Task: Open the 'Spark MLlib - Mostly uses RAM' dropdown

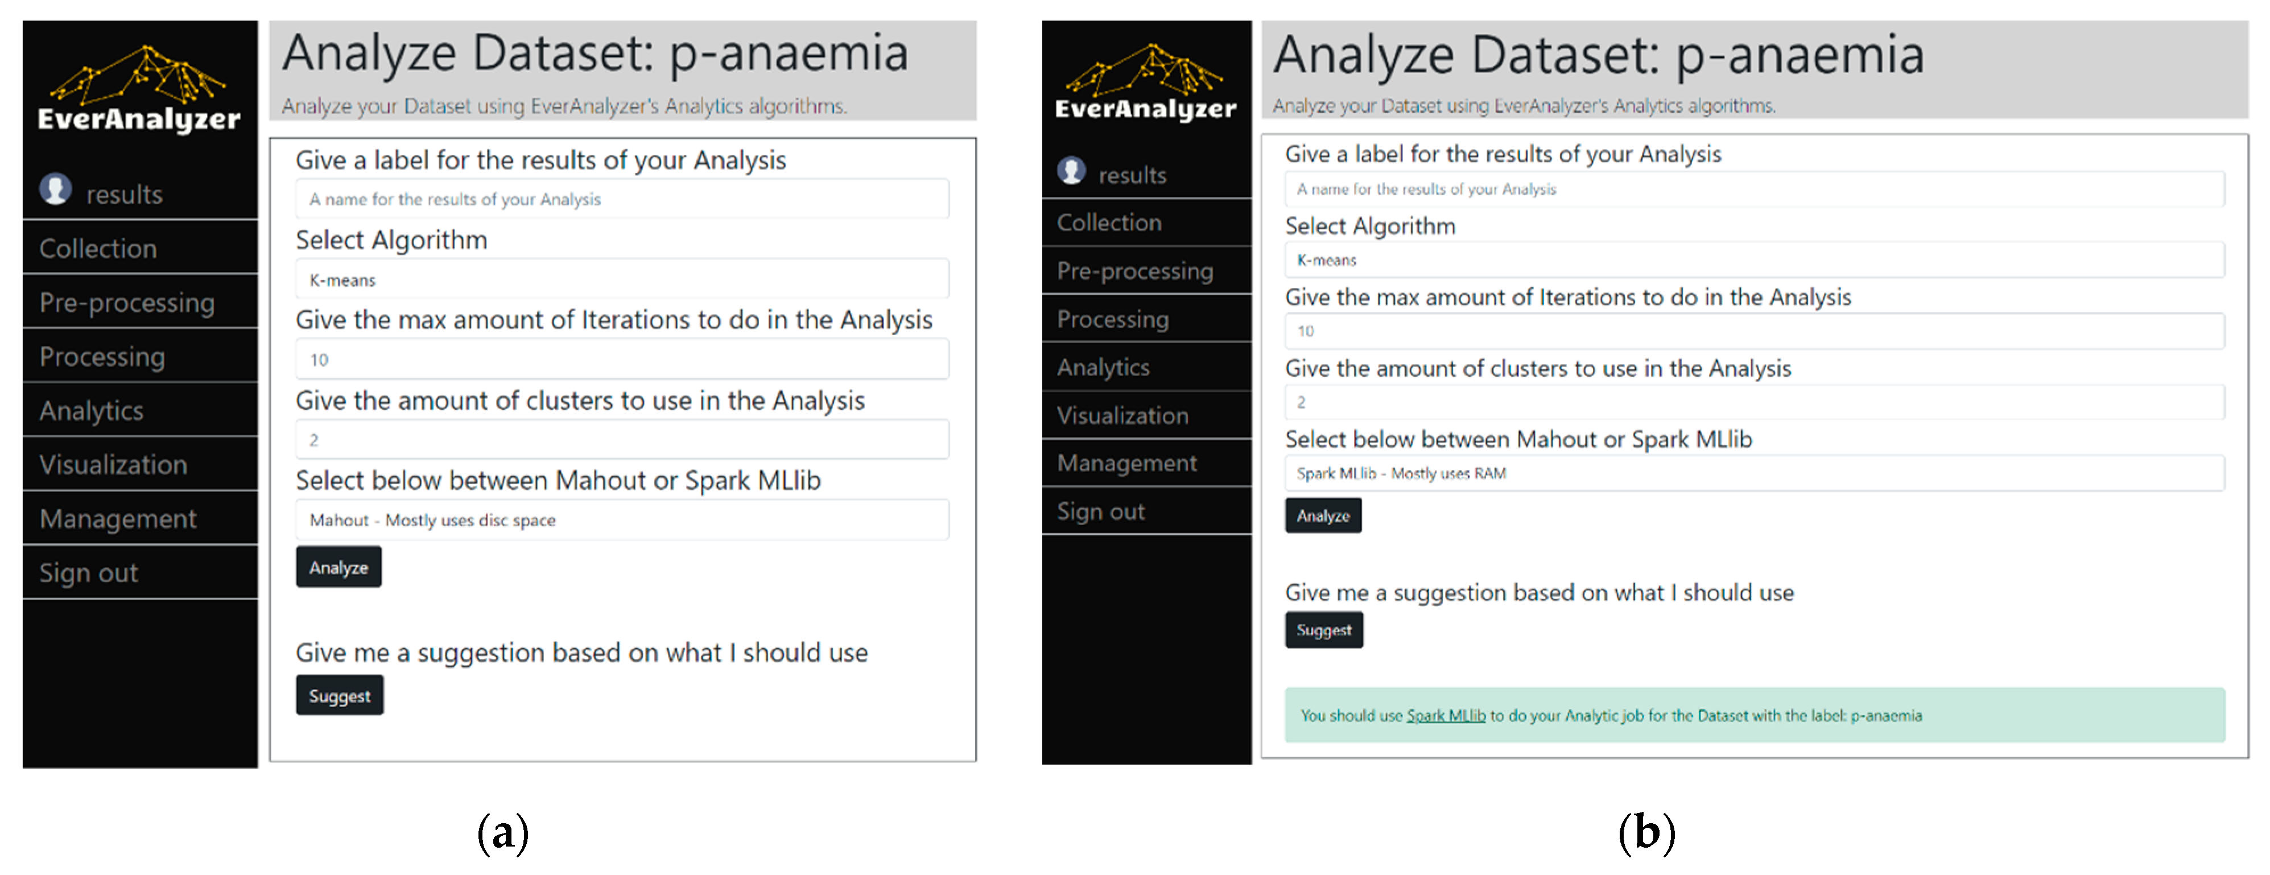Action: tap(1753, 473)
